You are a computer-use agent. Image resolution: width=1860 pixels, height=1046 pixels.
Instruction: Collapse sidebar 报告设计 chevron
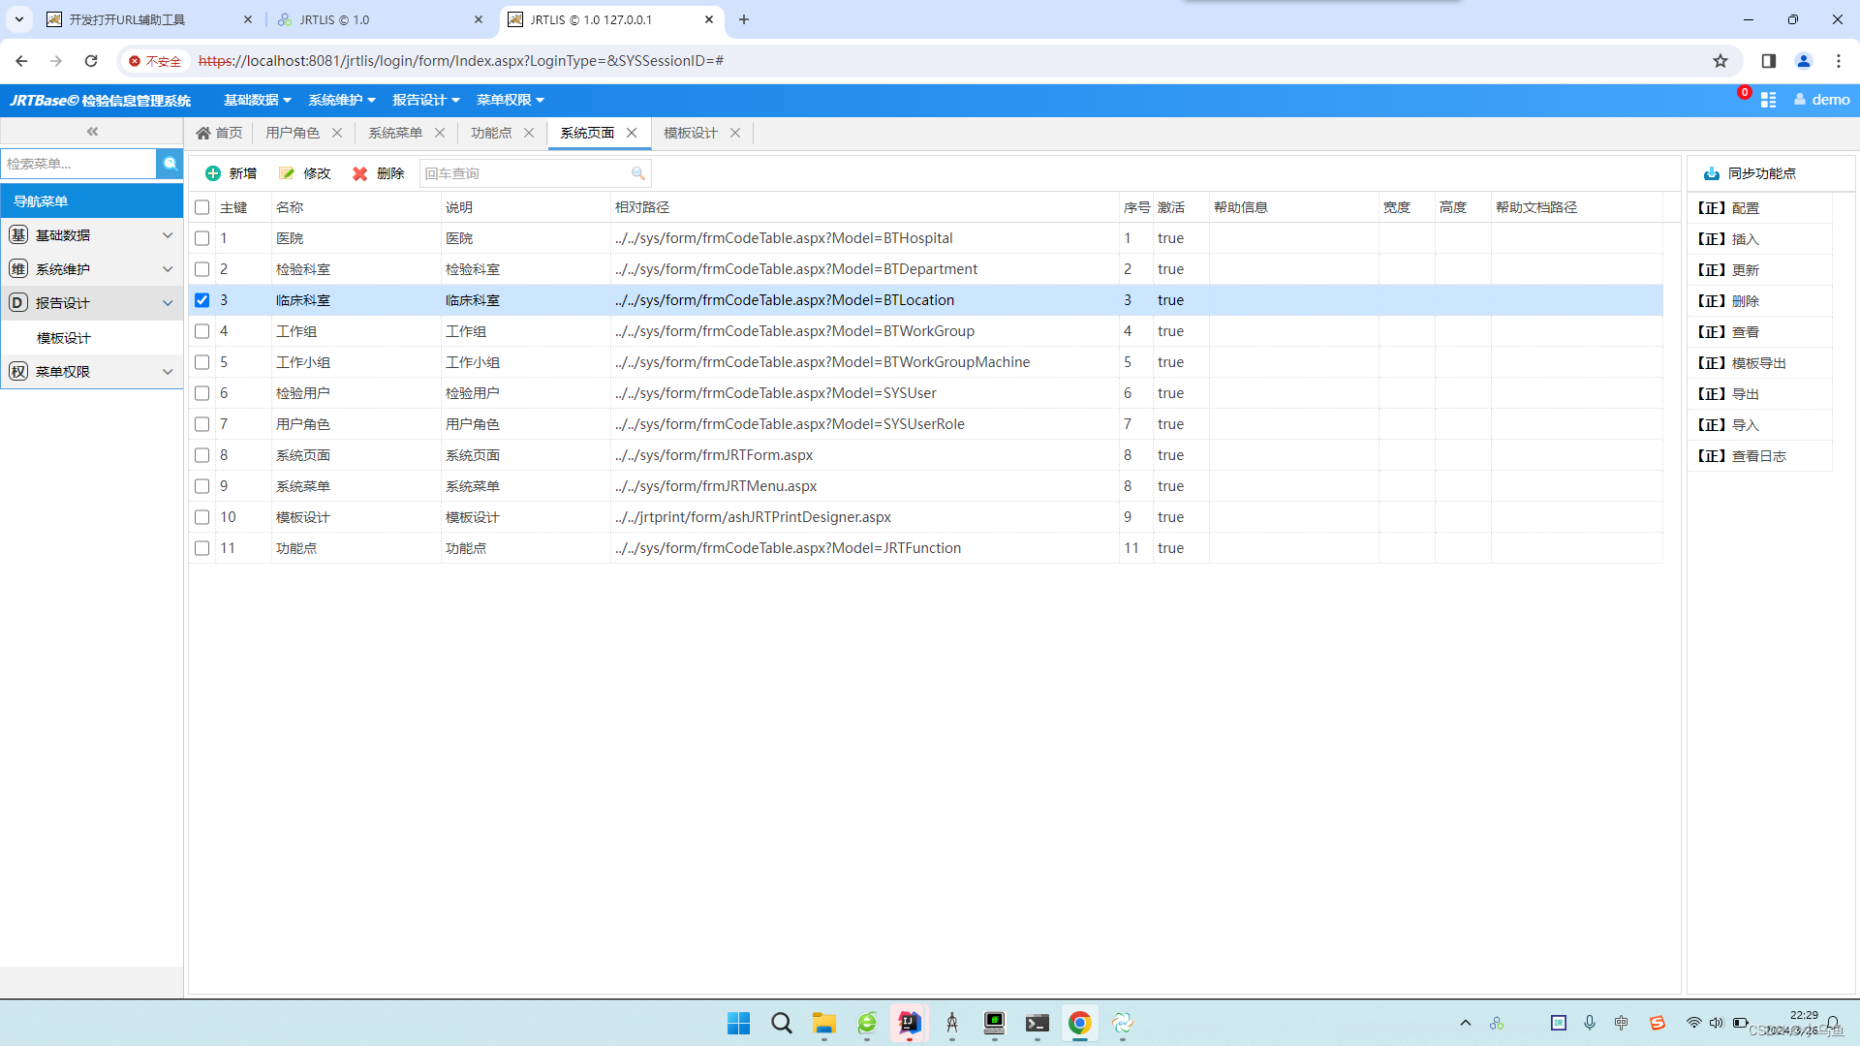[168, 303]
